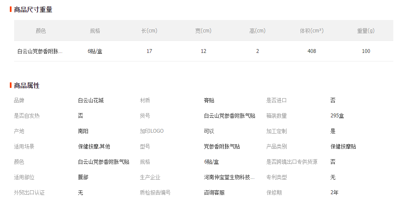Screen dimensions: 401x204
Task: Click the width value 12
Action: [203, 51]
